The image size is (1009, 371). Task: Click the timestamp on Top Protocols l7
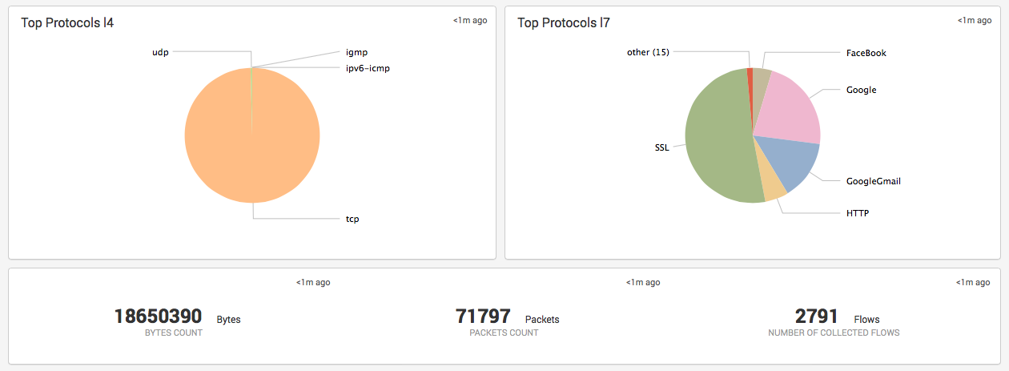[974, 21]
